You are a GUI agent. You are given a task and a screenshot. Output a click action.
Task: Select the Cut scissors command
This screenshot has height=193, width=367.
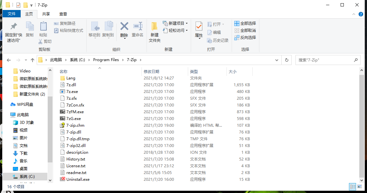click(x=45, y=41)
